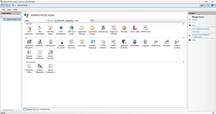216x114 pixels.
Task: Open Default Document feature
Action: (61, 44)
